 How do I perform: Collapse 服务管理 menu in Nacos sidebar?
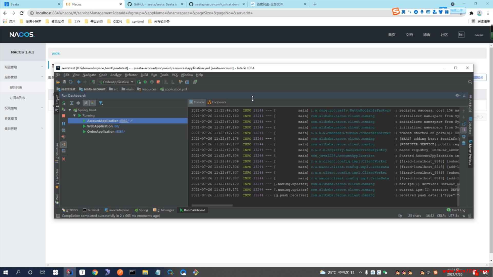point(23,77)
